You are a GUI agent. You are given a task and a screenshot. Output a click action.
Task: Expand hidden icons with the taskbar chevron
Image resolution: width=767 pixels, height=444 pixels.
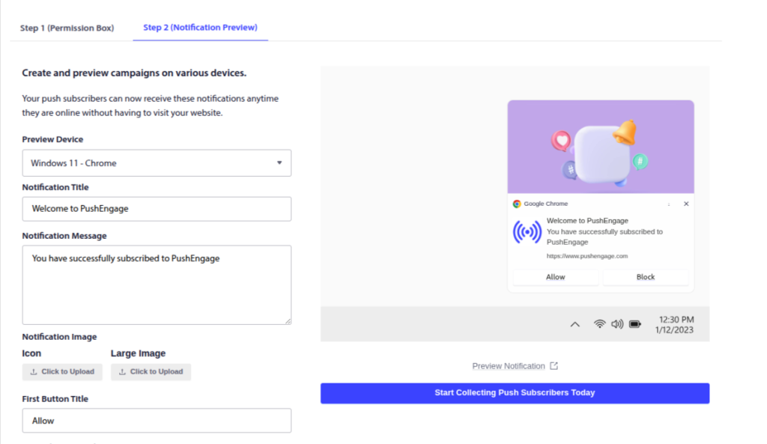click(575, 323)
